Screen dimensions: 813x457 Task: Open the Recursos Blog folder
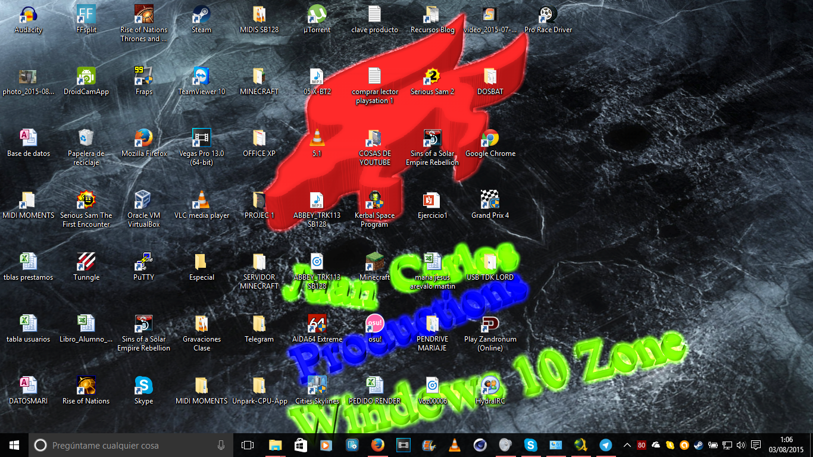coord(432,19)
